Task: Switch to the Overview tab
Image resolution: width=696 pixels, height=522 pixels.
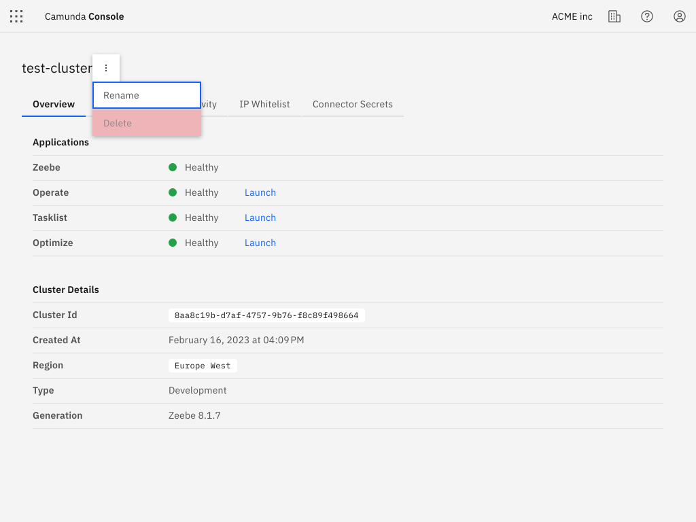Action: coord(54,104)
